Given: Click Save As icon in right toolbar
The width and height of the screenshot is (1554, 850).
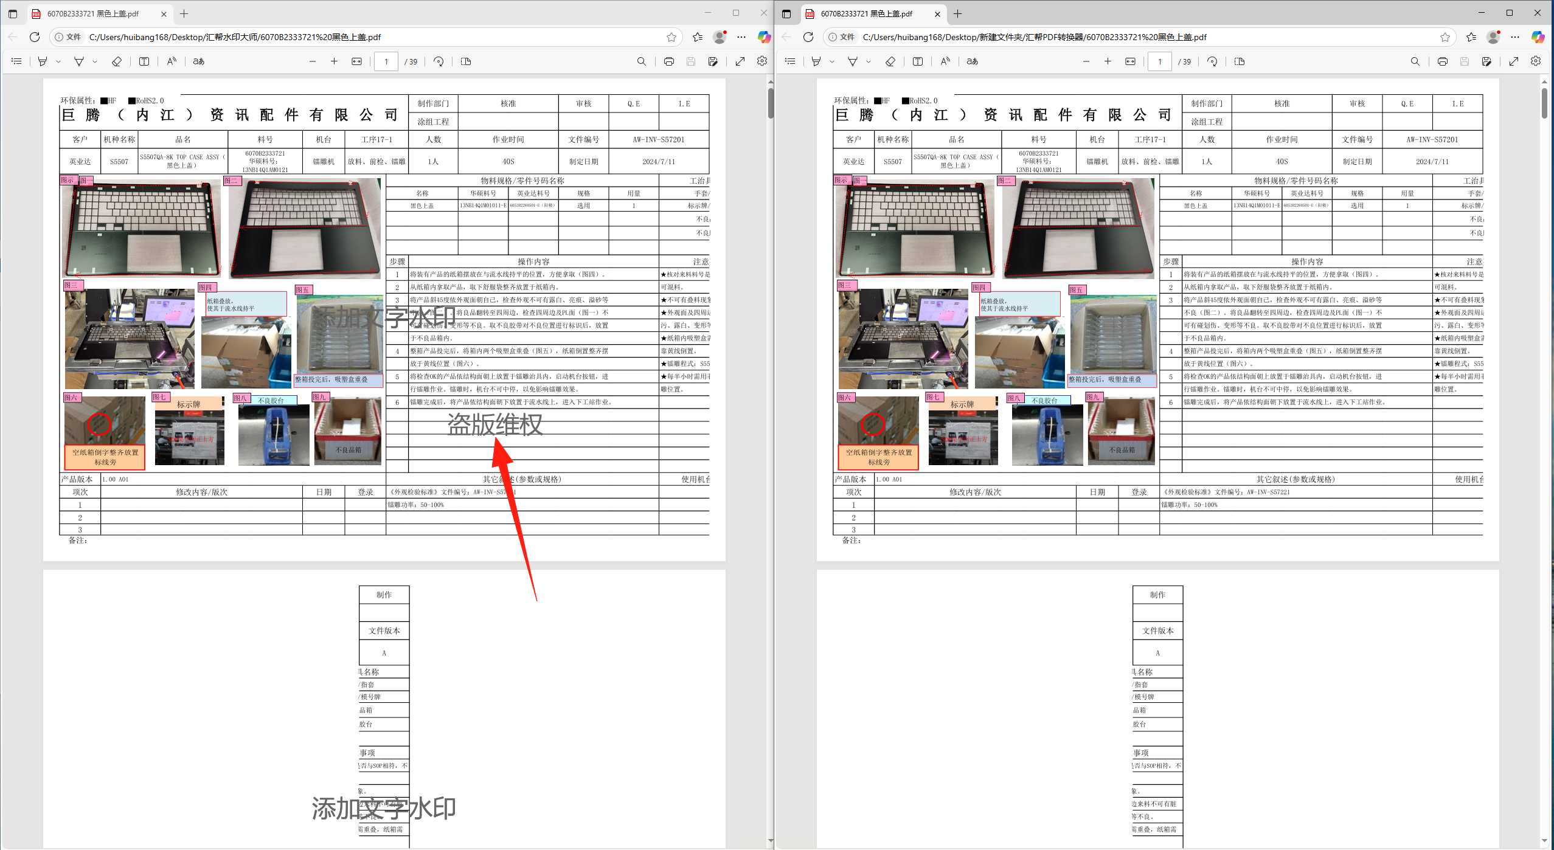Looking at the screenshot, I should pos(1486,61).
